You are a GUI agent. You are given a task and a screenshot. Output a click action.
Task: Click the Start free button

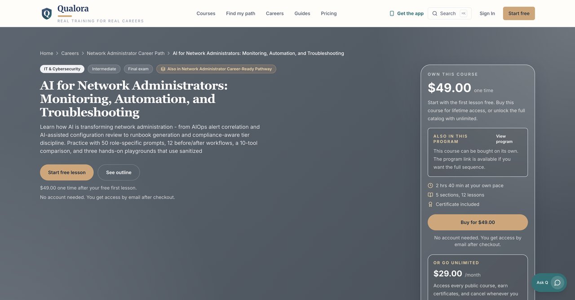pos(519,13)
